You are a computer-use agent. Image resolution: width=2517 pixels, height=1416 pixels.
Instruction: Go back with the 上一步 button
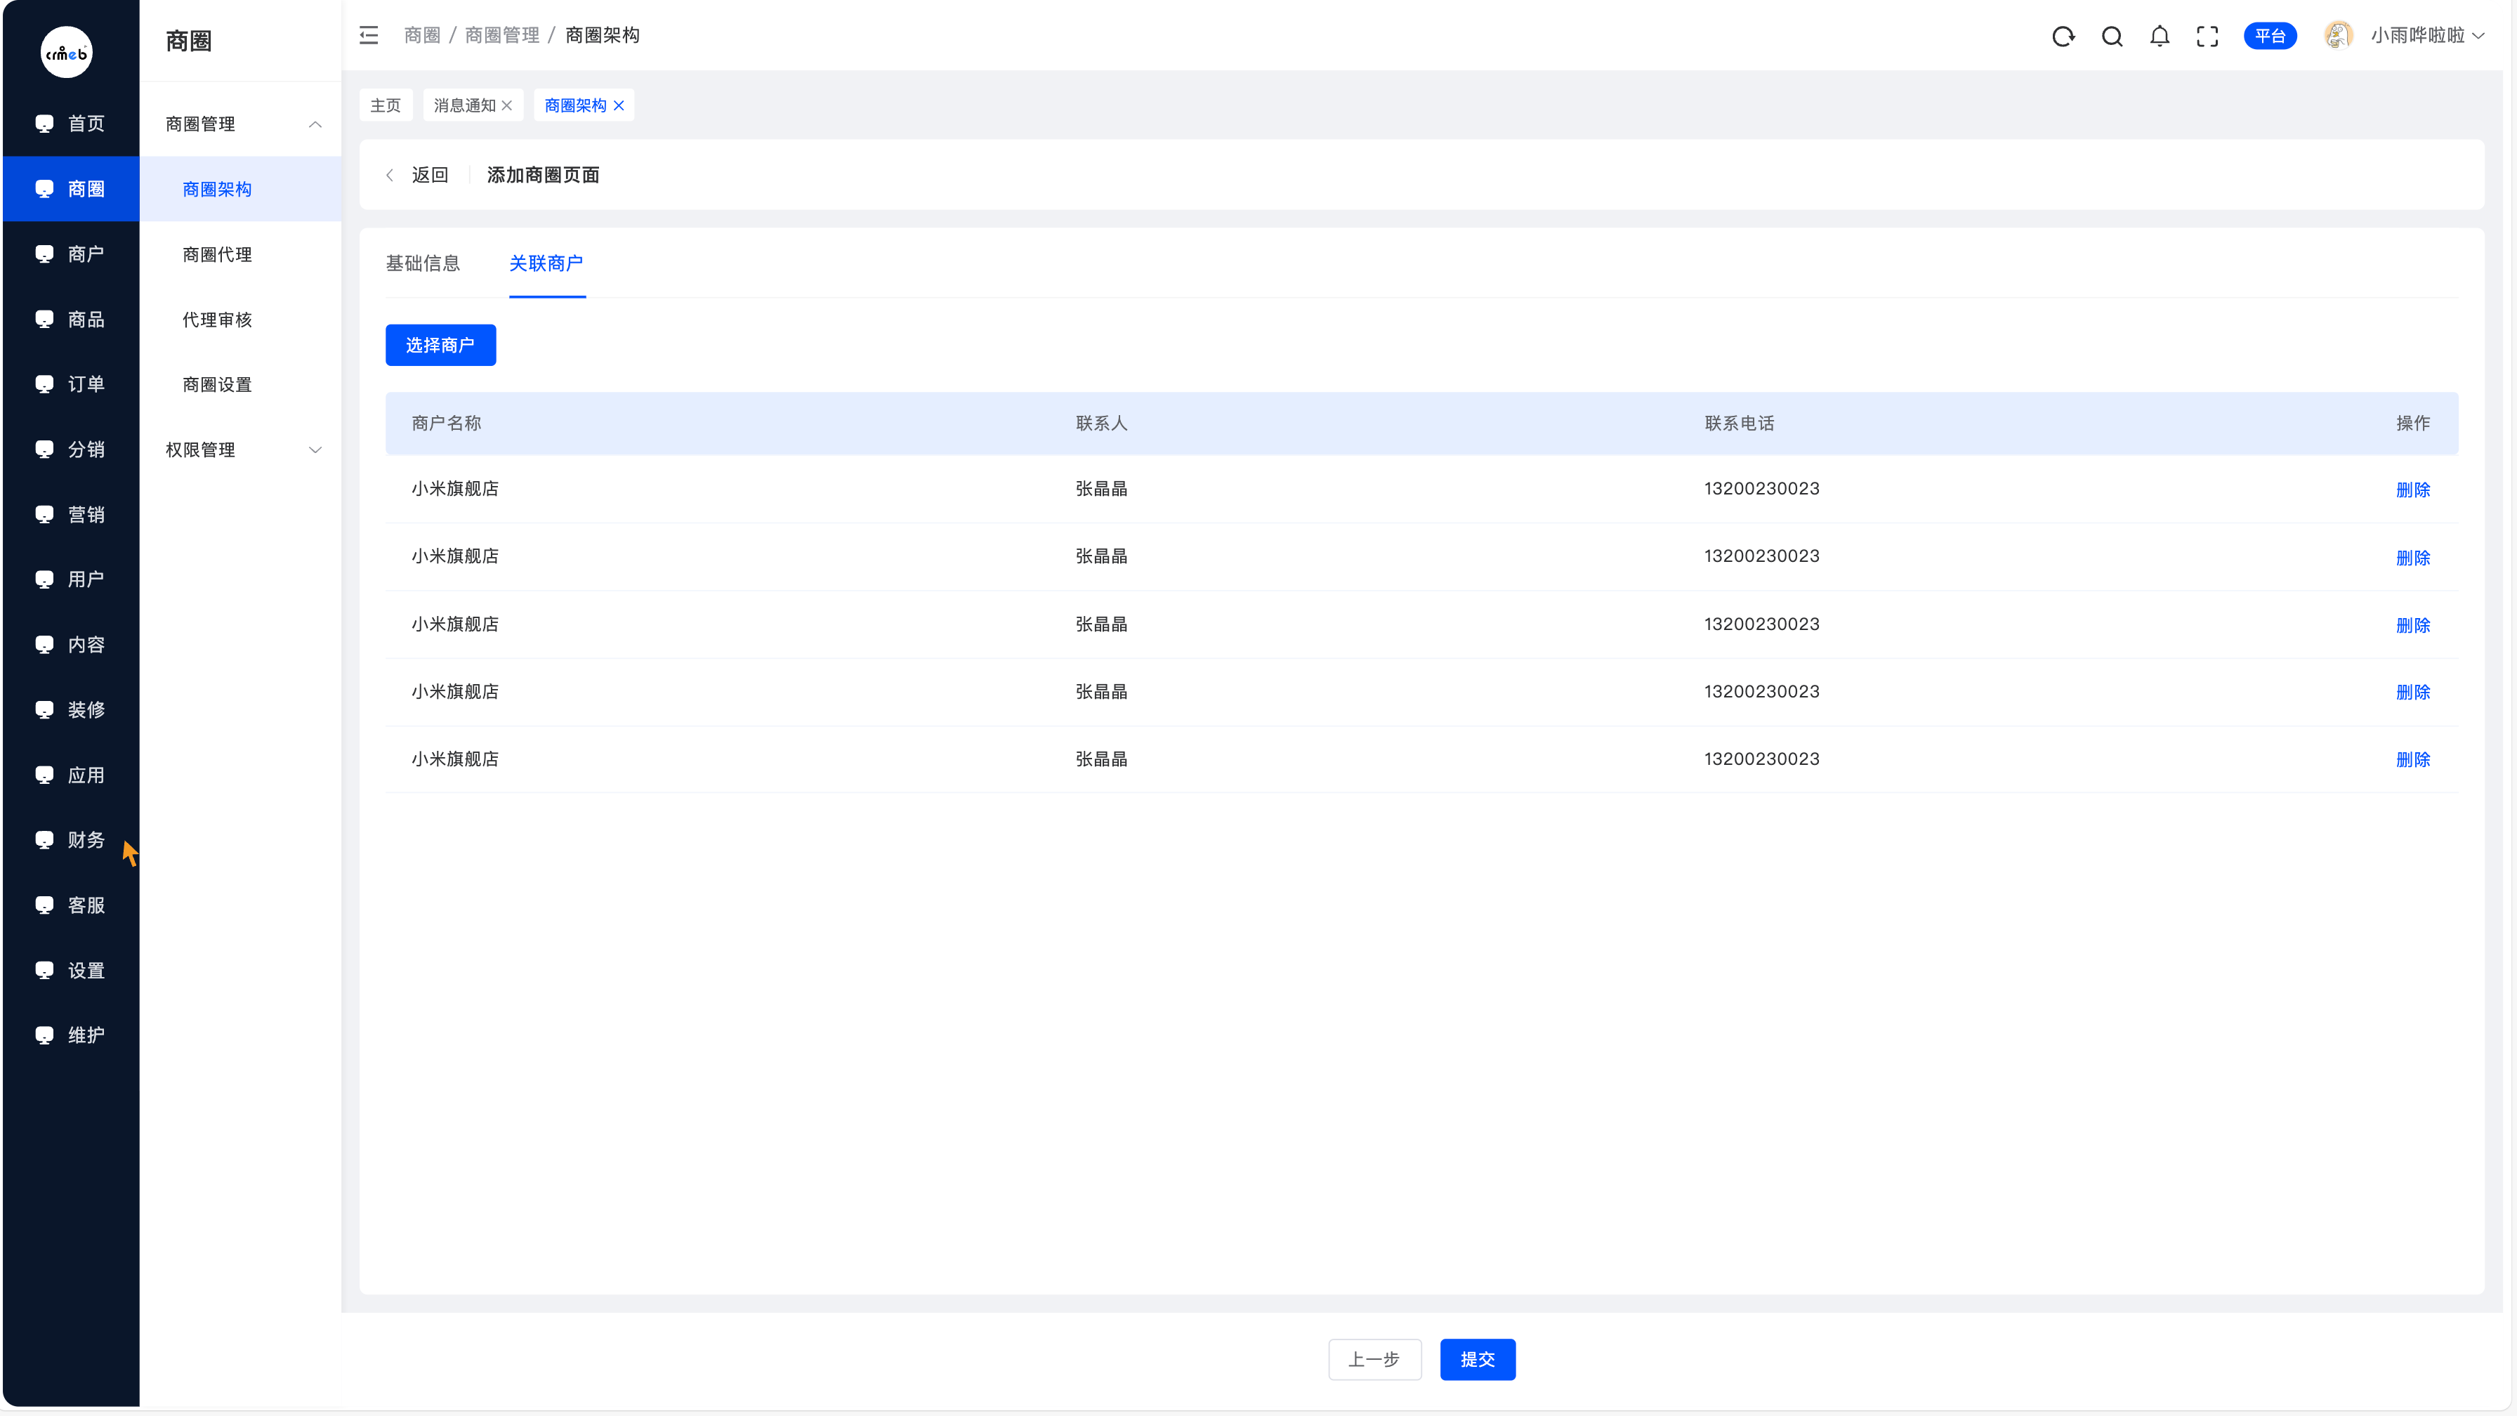(x=1374, y=1359)
